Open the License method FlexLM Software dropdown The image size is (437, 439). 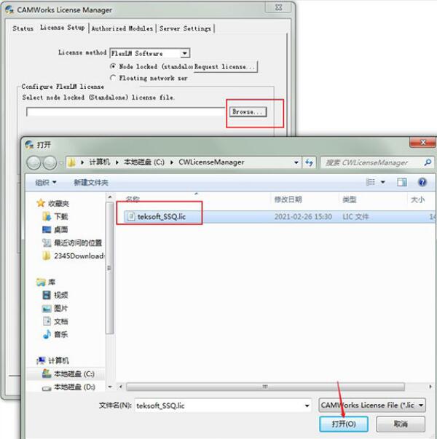point(150,53)
